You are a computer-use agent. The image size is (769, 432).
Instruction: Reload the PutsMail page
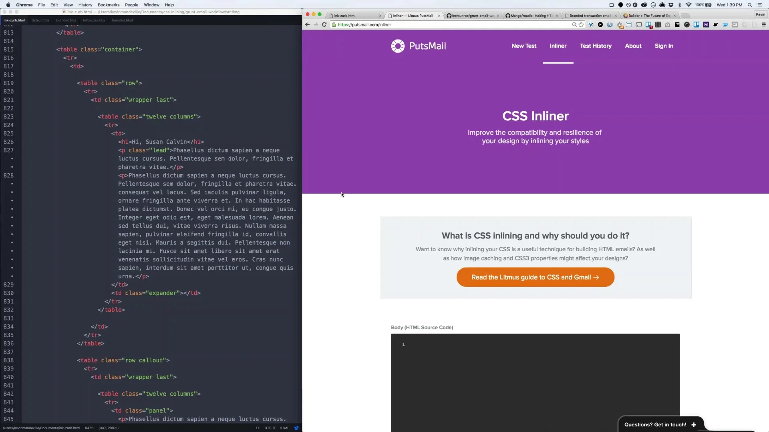(324, 25)
